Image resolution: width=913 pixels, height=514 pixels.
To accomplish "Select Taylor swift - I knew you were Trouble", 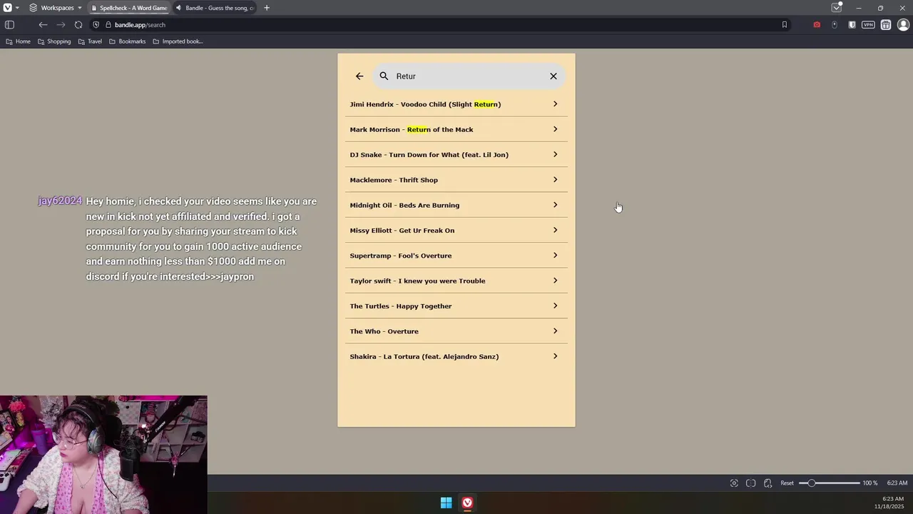I will pos(456,281).
